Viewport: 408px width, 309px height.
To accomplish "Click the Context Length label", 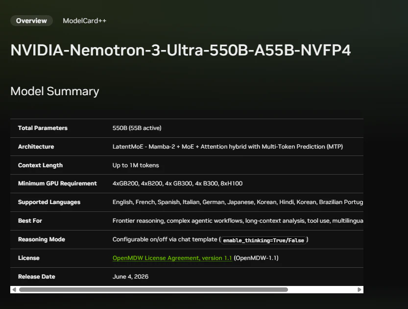I will [x=40, y=165].
